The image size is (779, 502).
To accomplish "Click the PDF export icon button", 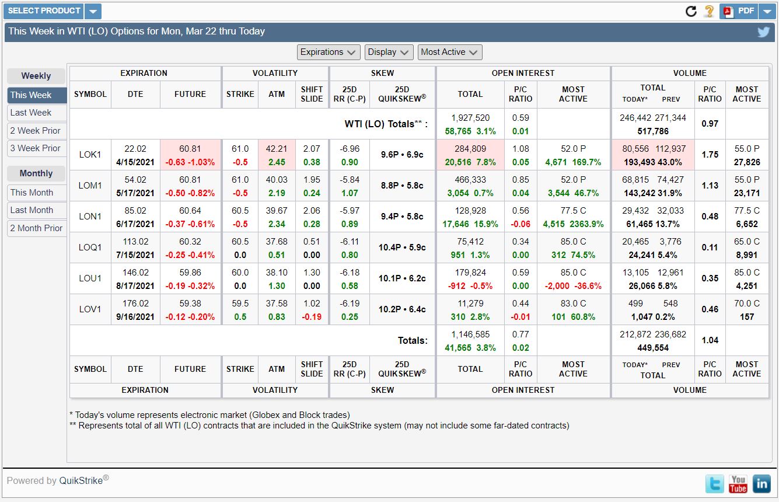I will [739, 11].
